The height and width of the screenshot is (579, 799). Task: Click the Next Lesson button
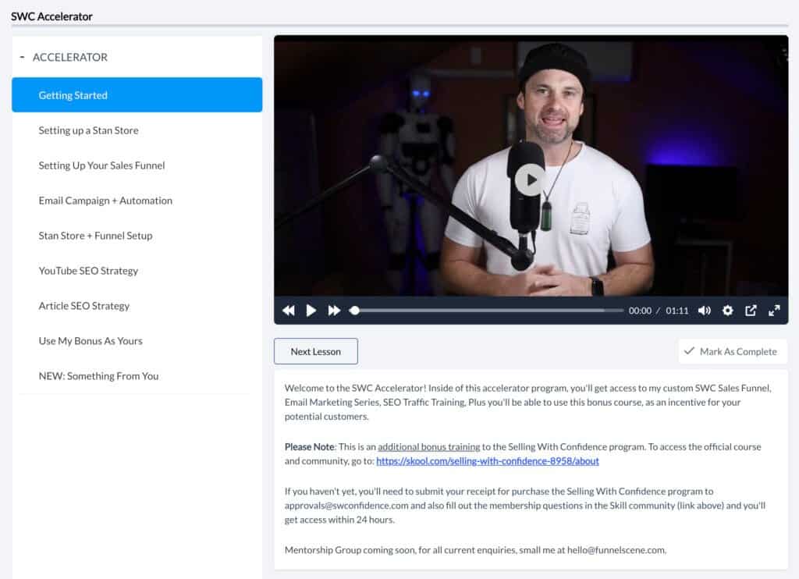pyautogui.click(x=316, y=351)
